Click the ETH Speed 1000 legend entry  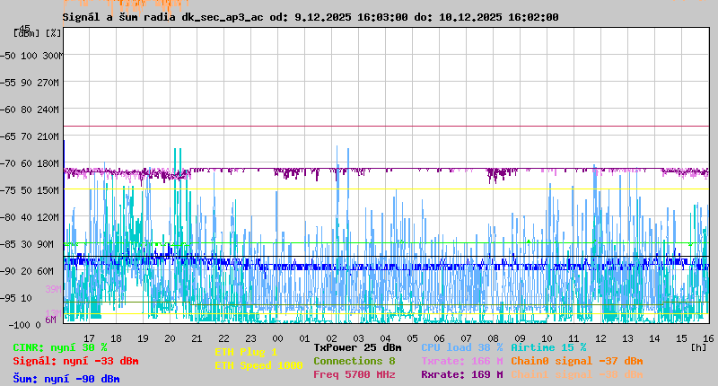258,365
